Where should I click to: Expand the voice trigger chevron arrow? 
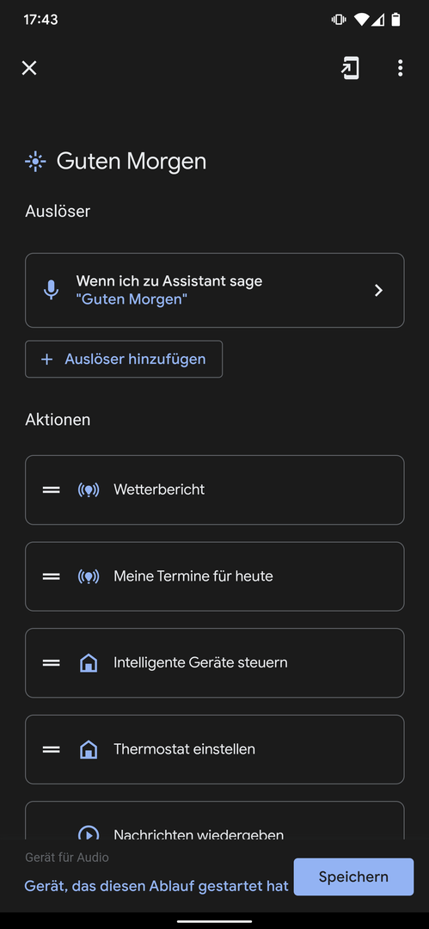coord(378,291)
